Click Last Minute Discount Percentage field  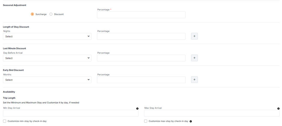click(141, 58)
